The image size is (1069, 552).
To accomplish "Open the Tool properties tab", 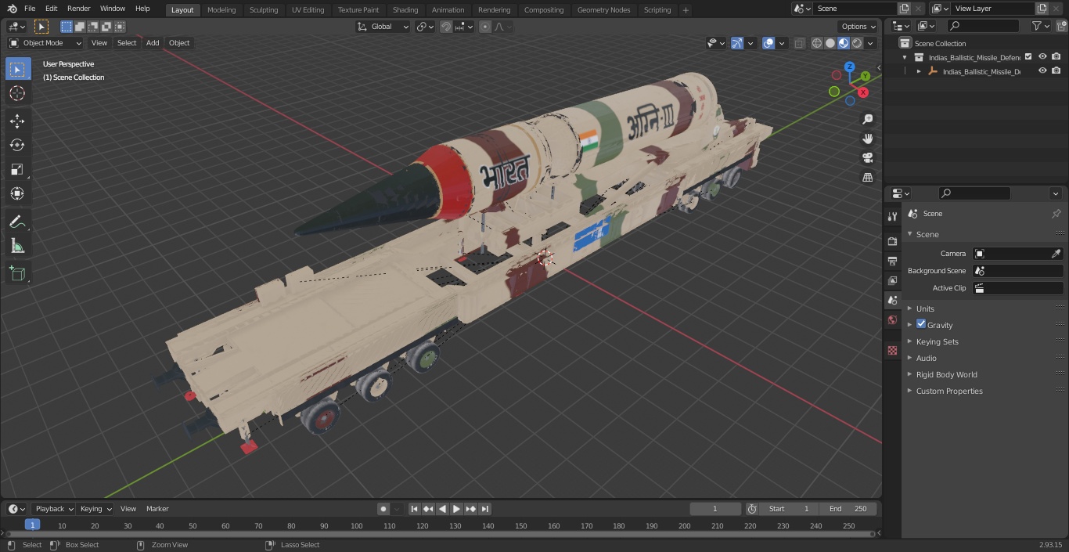I will (x=892, y=216).
